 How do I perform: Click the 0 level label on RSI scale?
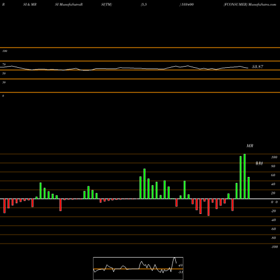pos(3,96)
